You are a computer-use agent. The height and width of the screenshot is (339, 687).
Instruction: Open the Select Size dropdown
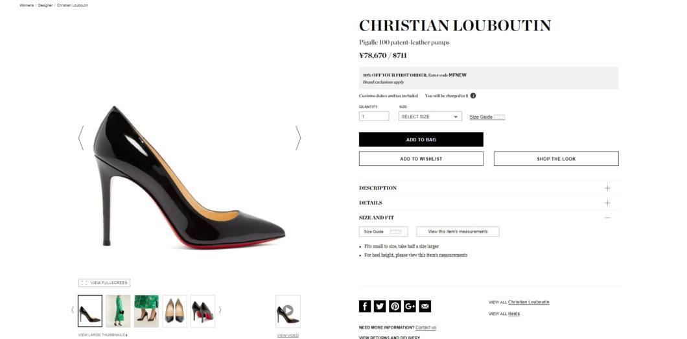pyautogui.click(x=430, y=117)
